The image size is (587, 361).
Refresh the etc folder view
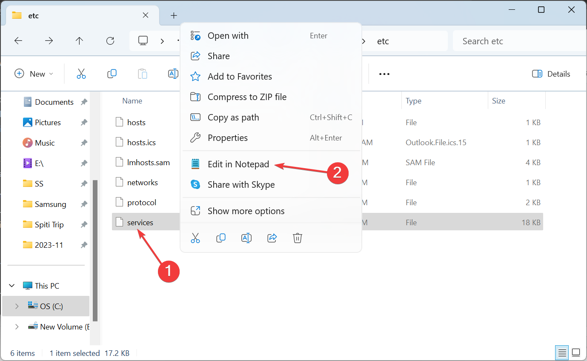(110, 41)
